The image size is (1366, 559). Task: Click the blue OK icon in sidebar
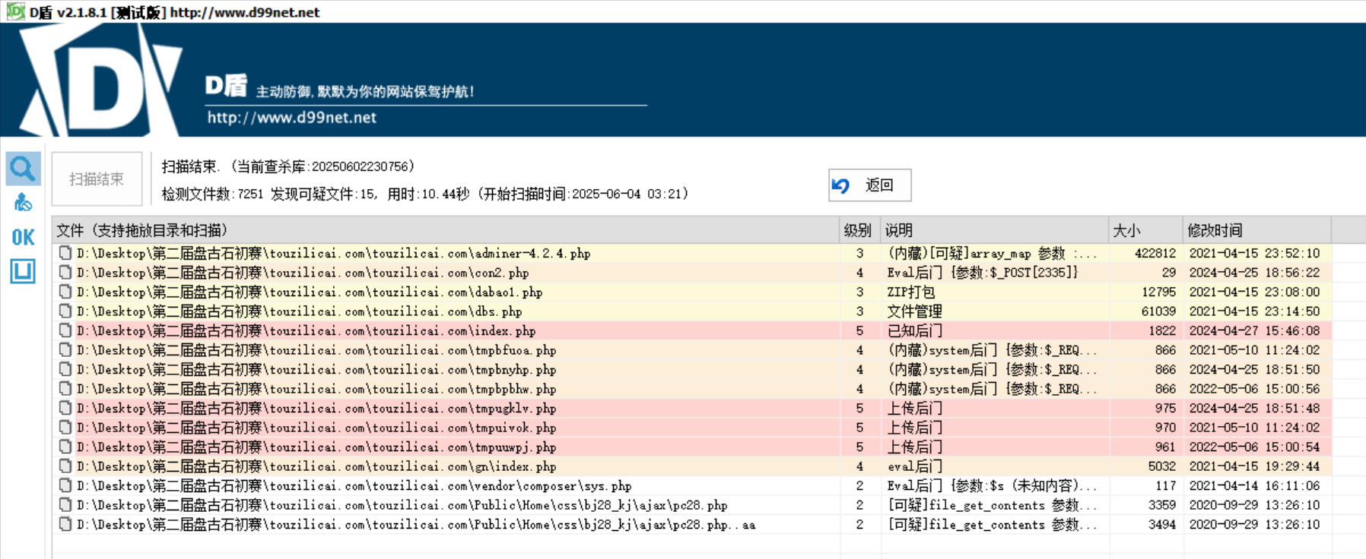pyautogui.click(x=23, y=237)
